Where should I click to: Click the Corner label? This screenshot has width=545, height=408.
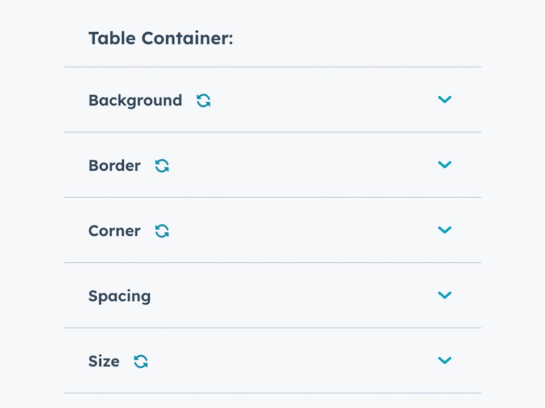click(x=114, y=231)
